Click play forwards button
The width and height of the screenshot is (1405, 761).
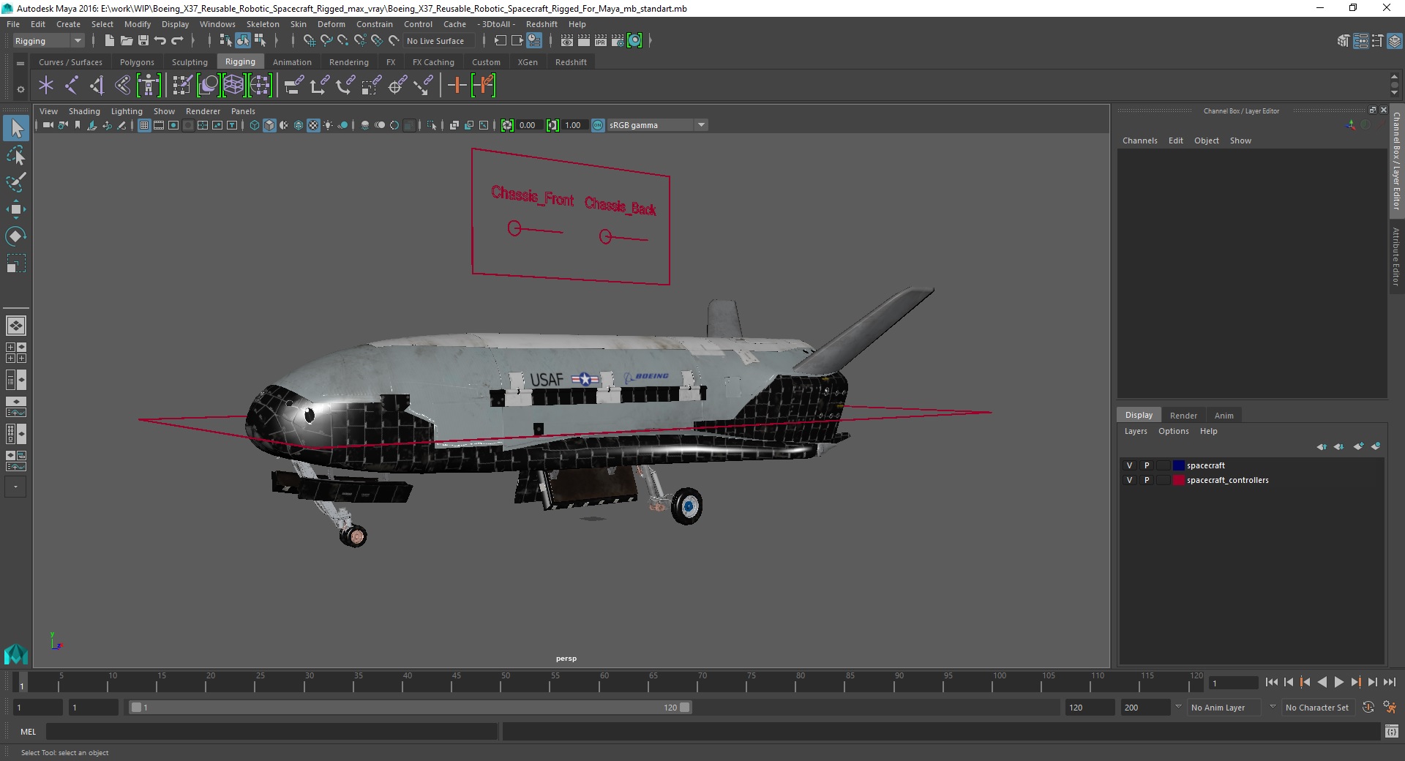coord(1338,682)
